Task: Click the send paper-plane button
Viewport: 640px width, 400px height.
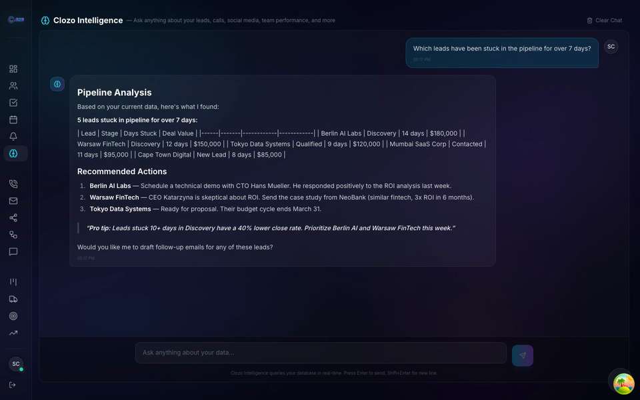Action: pyautogui.click(x=523, y=355)
